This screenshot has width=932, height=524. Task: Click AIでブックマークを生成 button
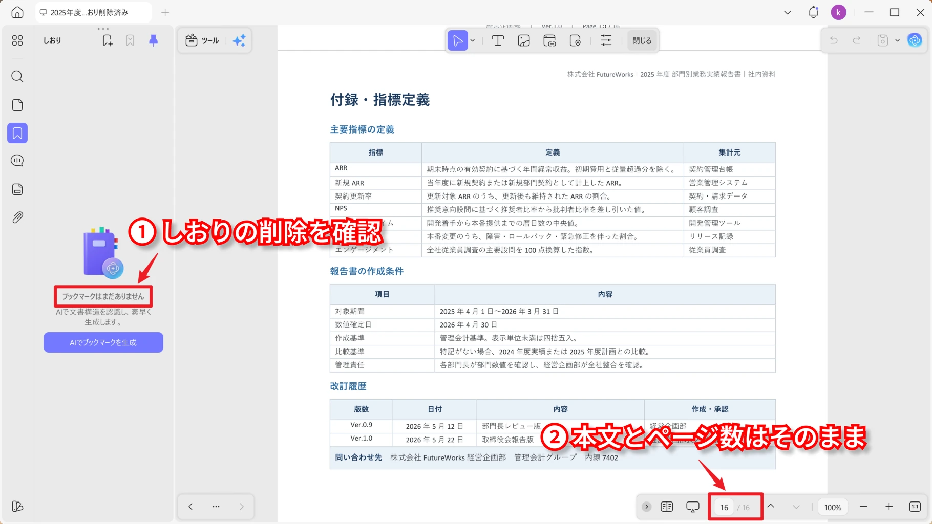(x=103, y=342)
